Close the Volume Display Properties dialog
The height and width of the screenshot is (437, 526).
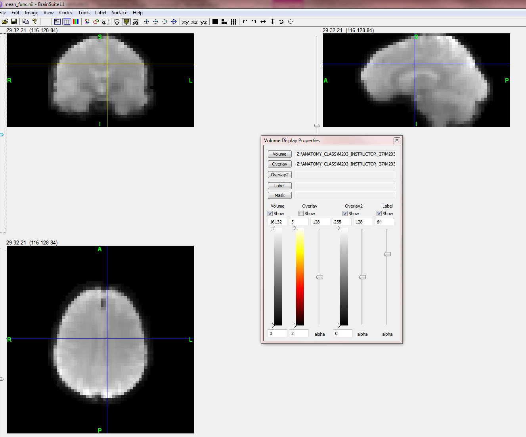tap(397, 141)
